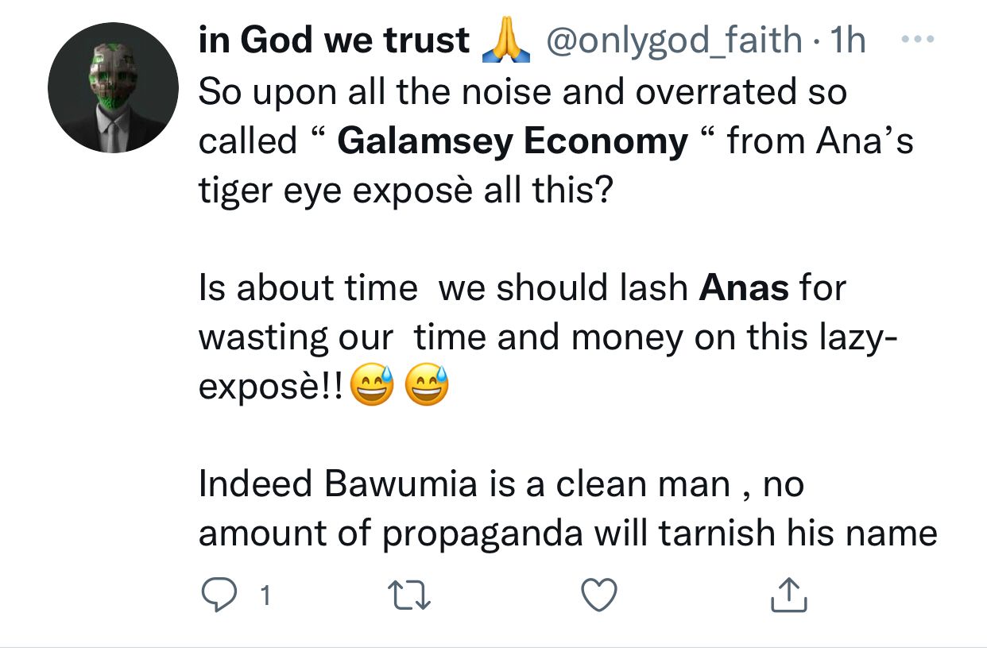
Task: Tap the bold 'Galamsey Economy' phrase
Action: [513, 142]
